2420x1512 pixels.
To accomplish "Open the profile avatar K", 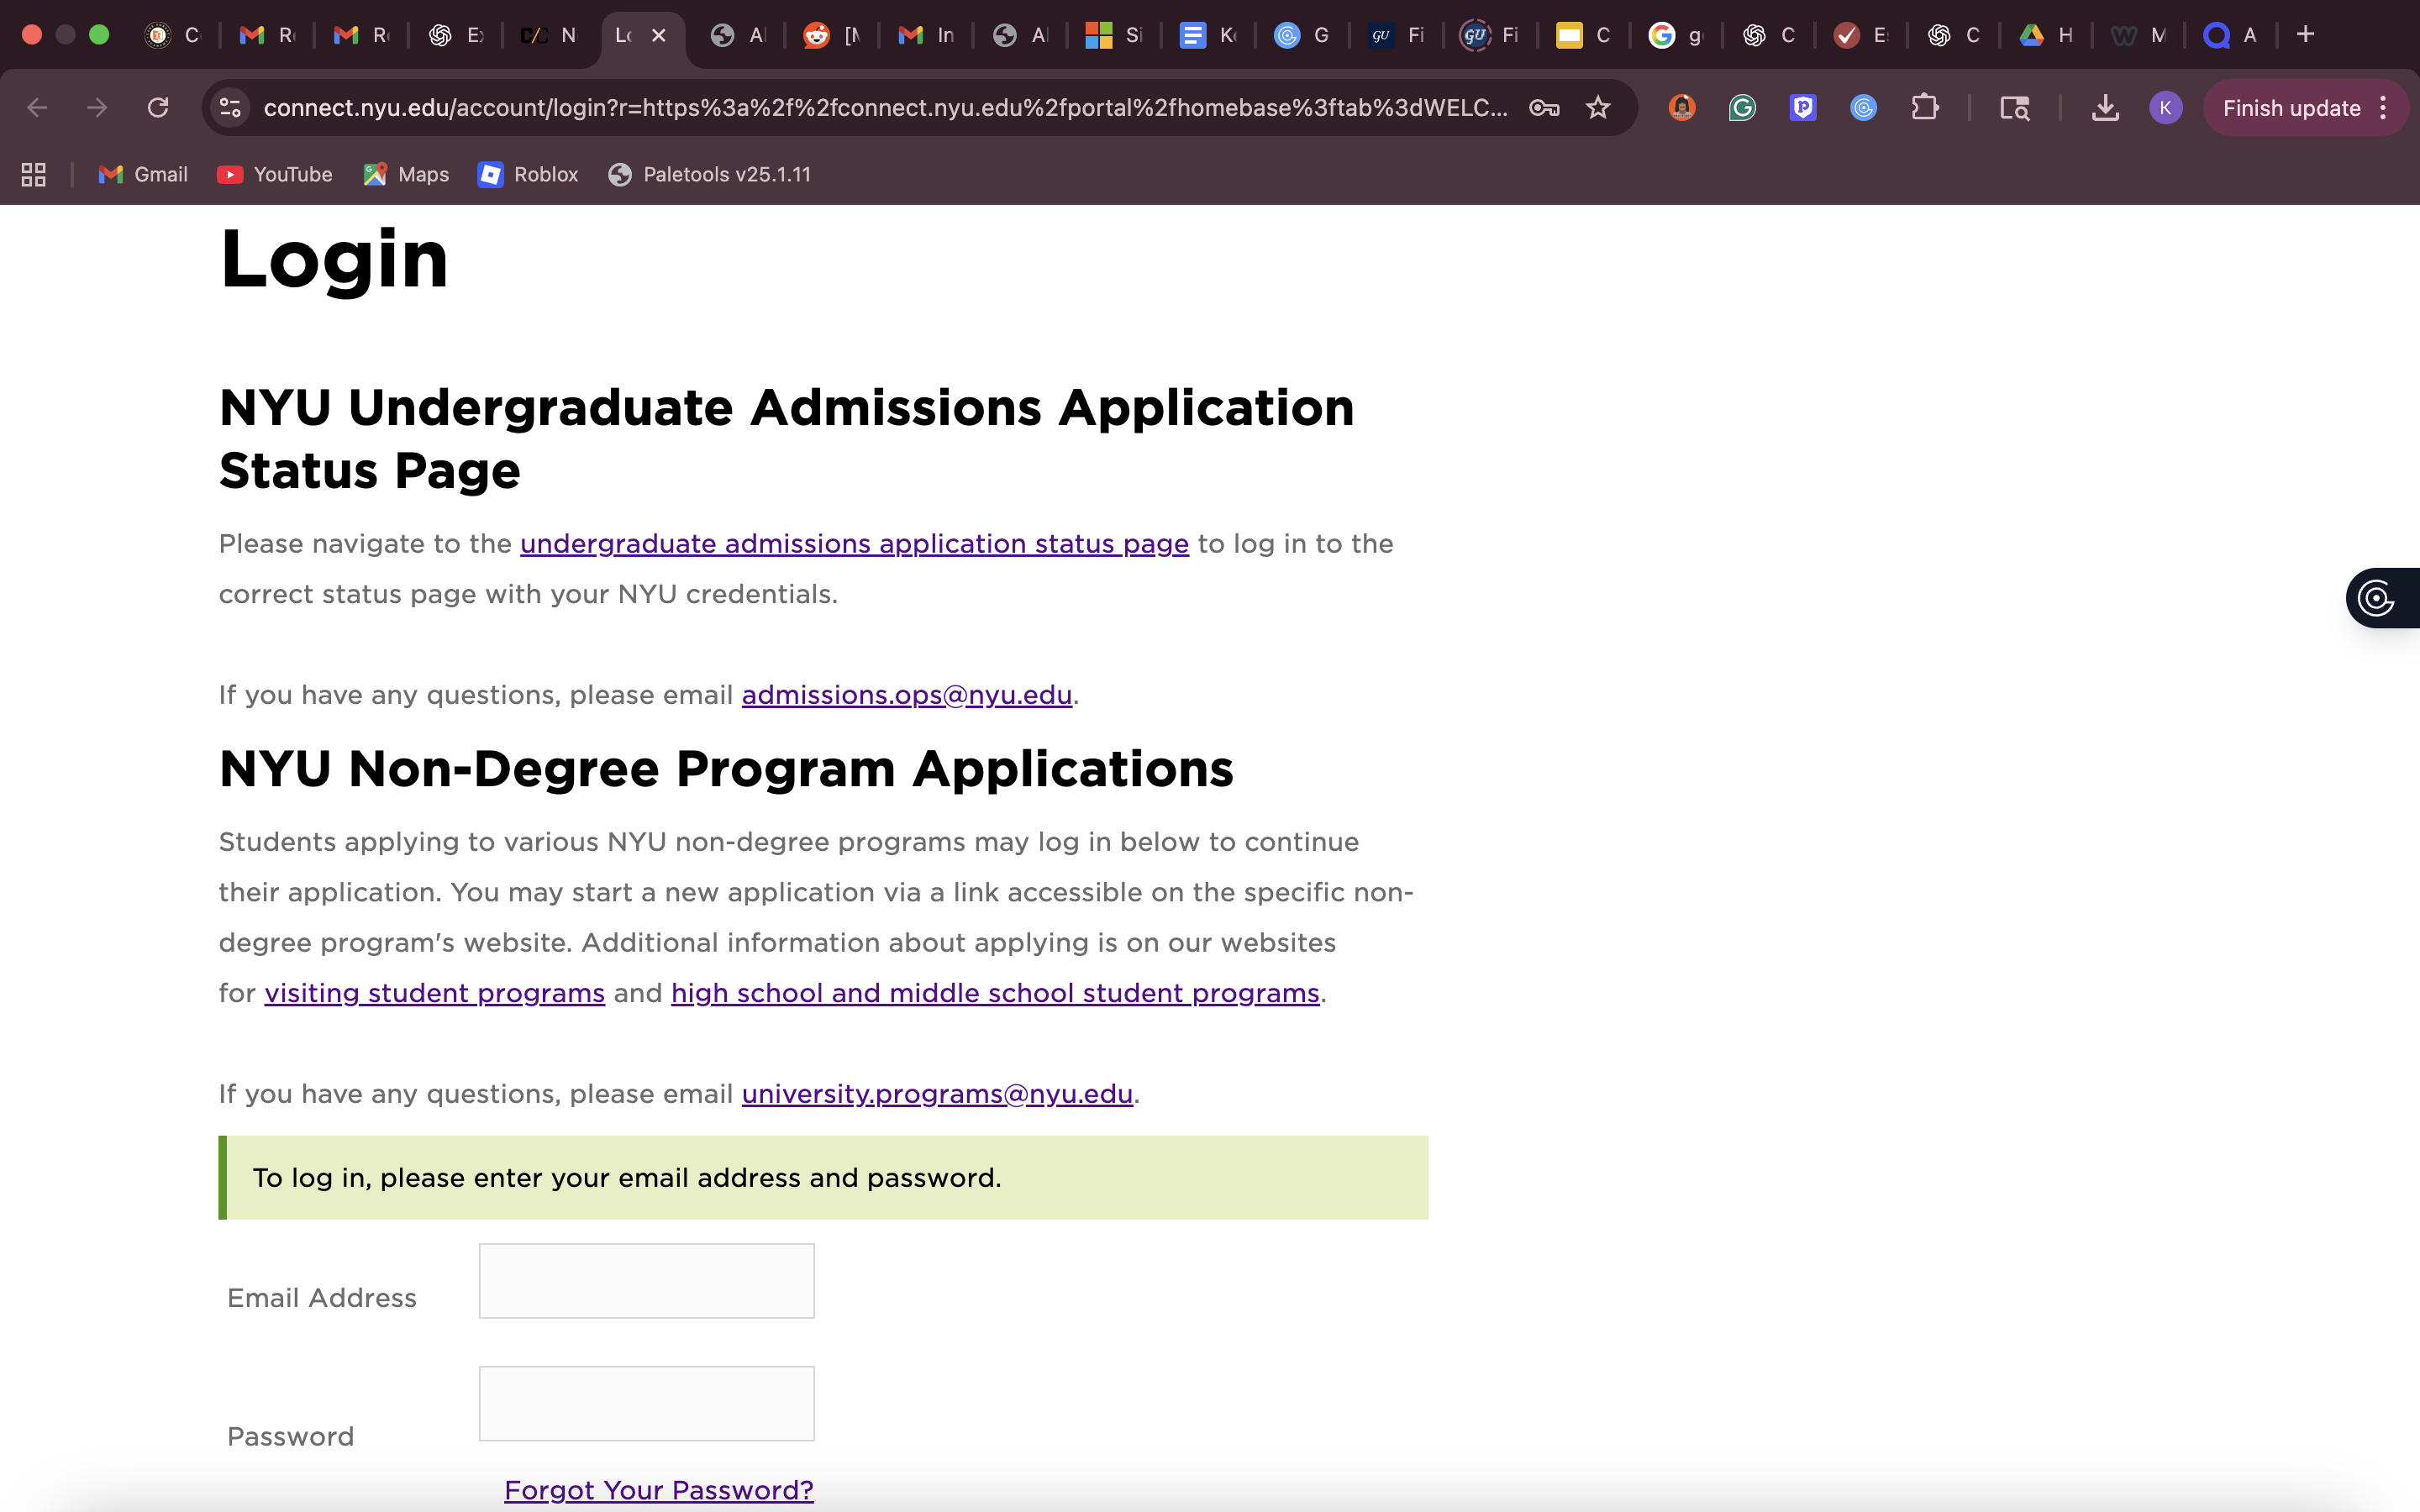I will pos(2165,108).
